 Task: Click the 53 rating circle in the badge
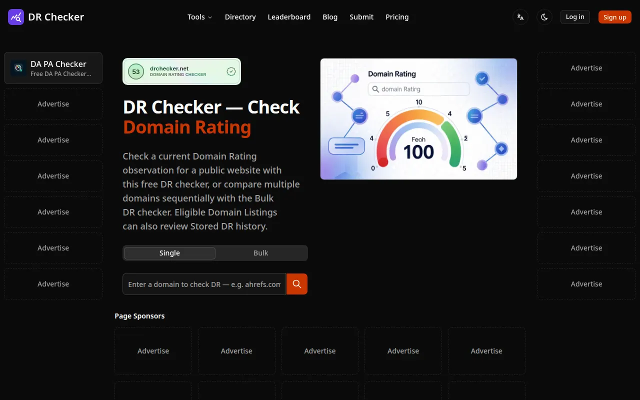pos(136,71)
